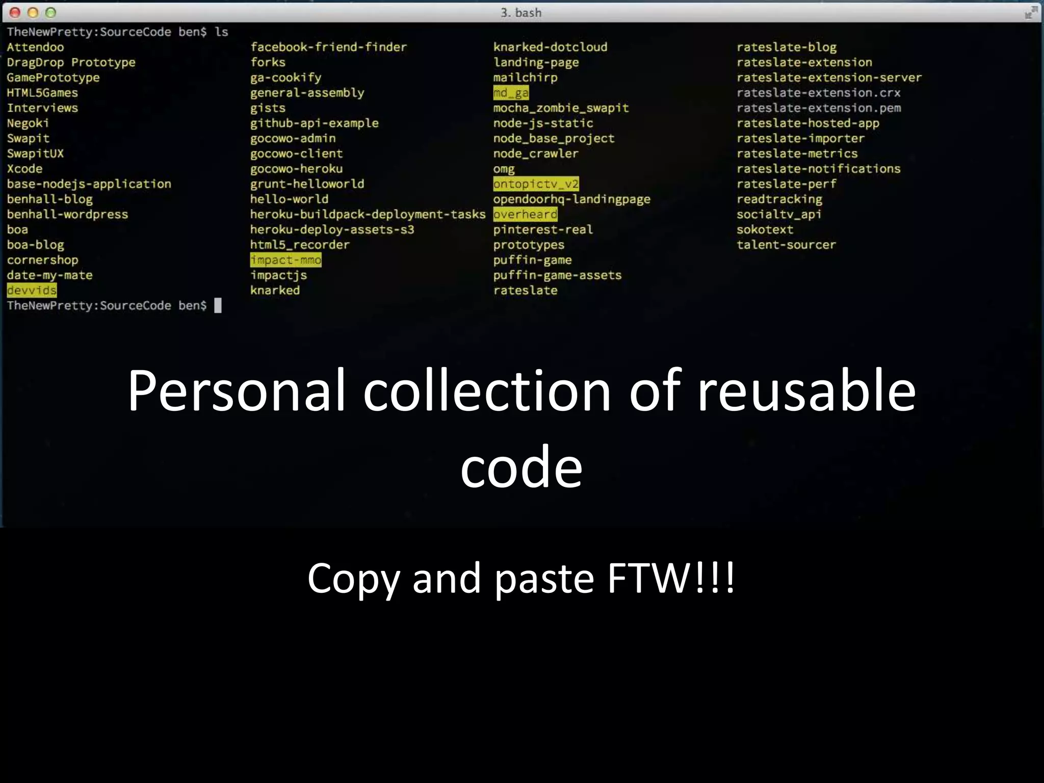Click the 'benhall-wordpress' entry
The width and height of the screenshot is (1044, 783).
pyautogui.click(x=67, y=214)
